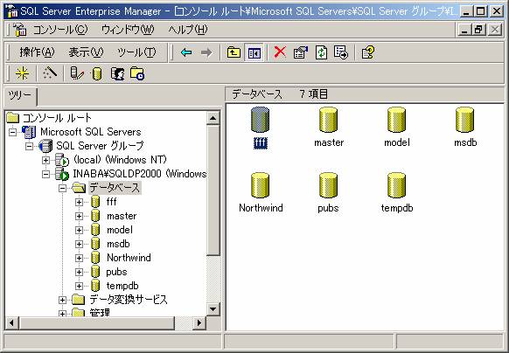The height and width of the screenshot is (353, 509).
Task: Select the Northwind database icon in right pane
Action: coord(260,185)
